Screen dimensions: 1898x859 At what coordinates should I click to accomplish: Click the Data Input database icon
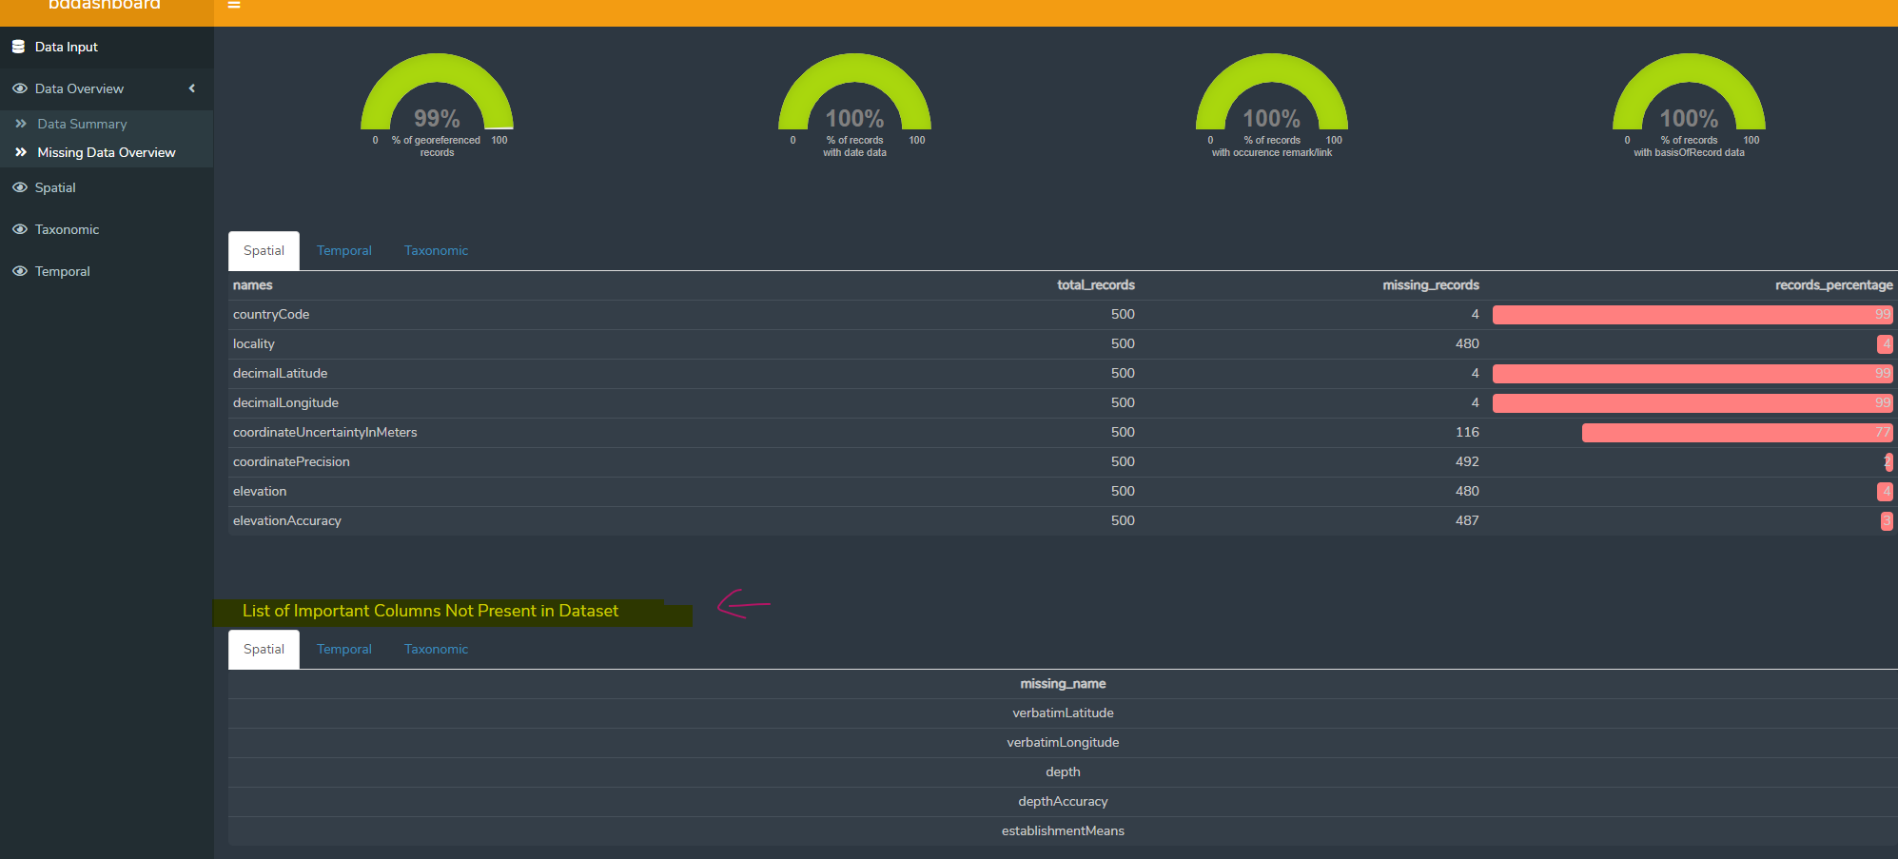coord(19,46)
